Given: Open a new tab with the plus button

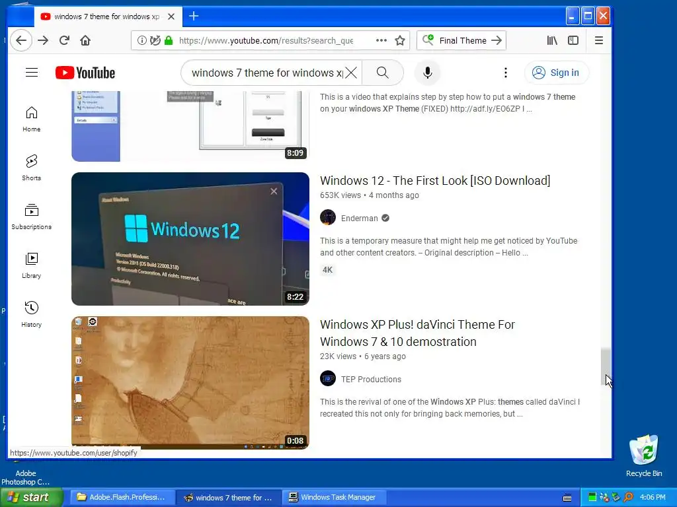Looking at the screenshot, I should point(194,17).
